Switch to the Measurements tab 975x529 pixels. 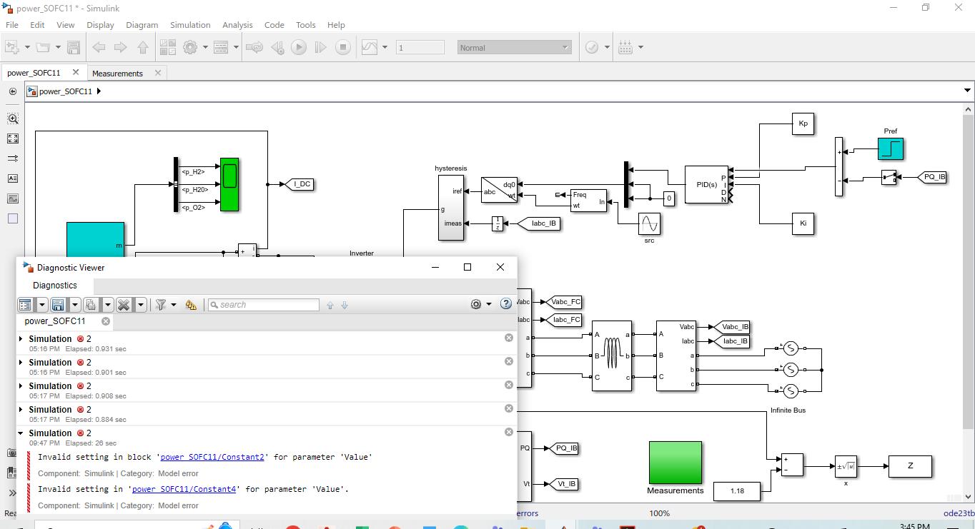point(119,72)
